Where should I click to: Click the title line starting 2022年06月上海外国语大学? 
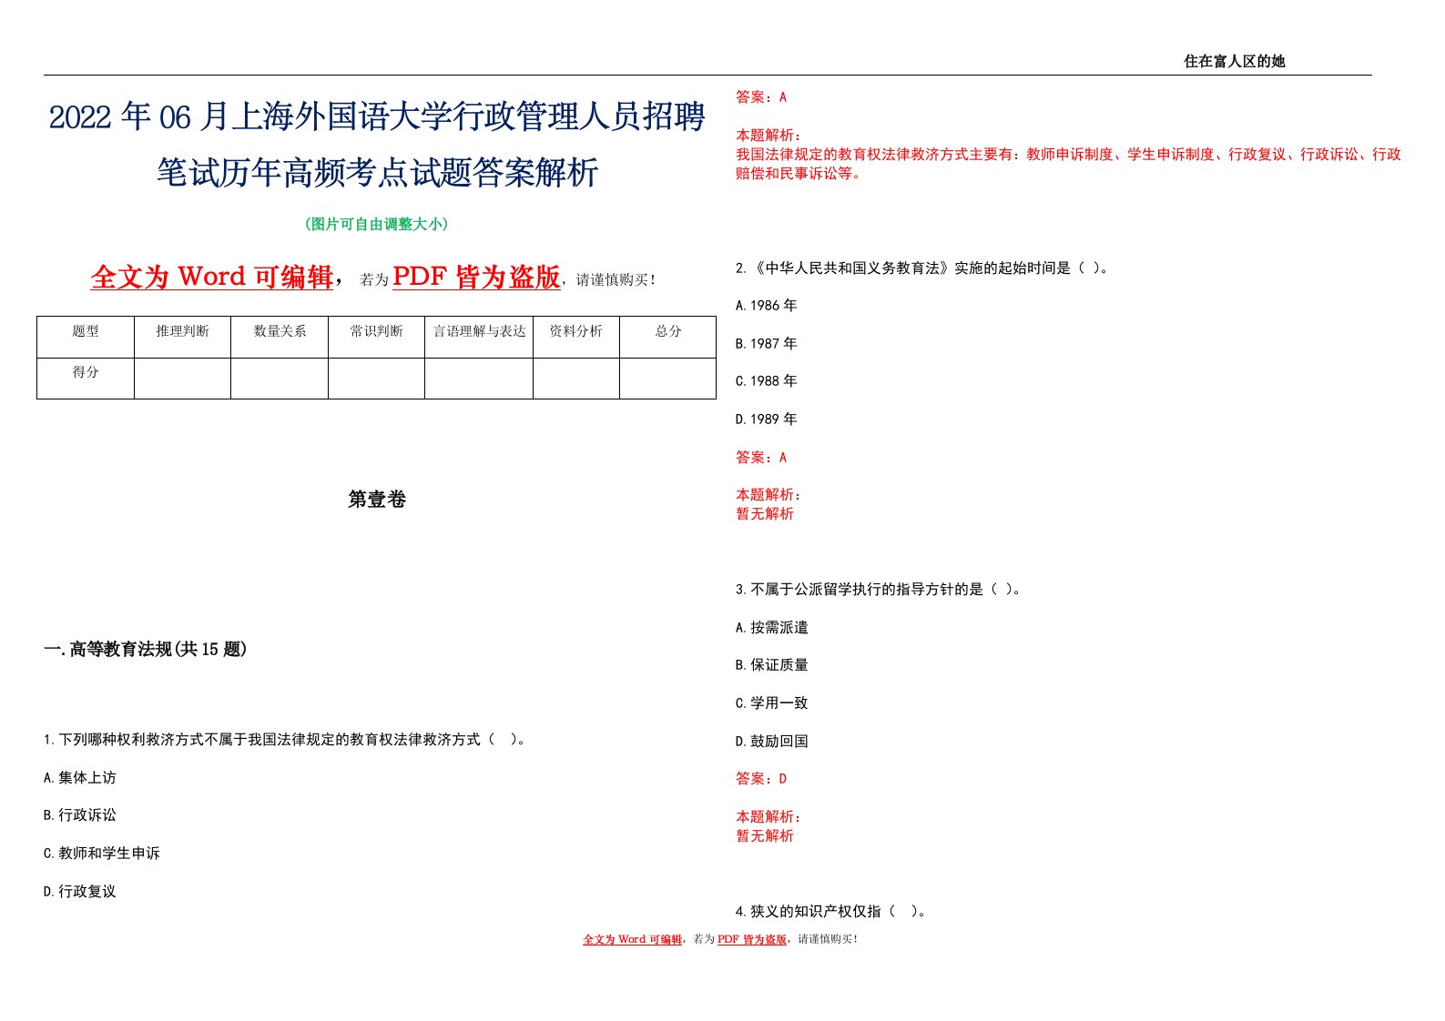[x=377, y=117]
